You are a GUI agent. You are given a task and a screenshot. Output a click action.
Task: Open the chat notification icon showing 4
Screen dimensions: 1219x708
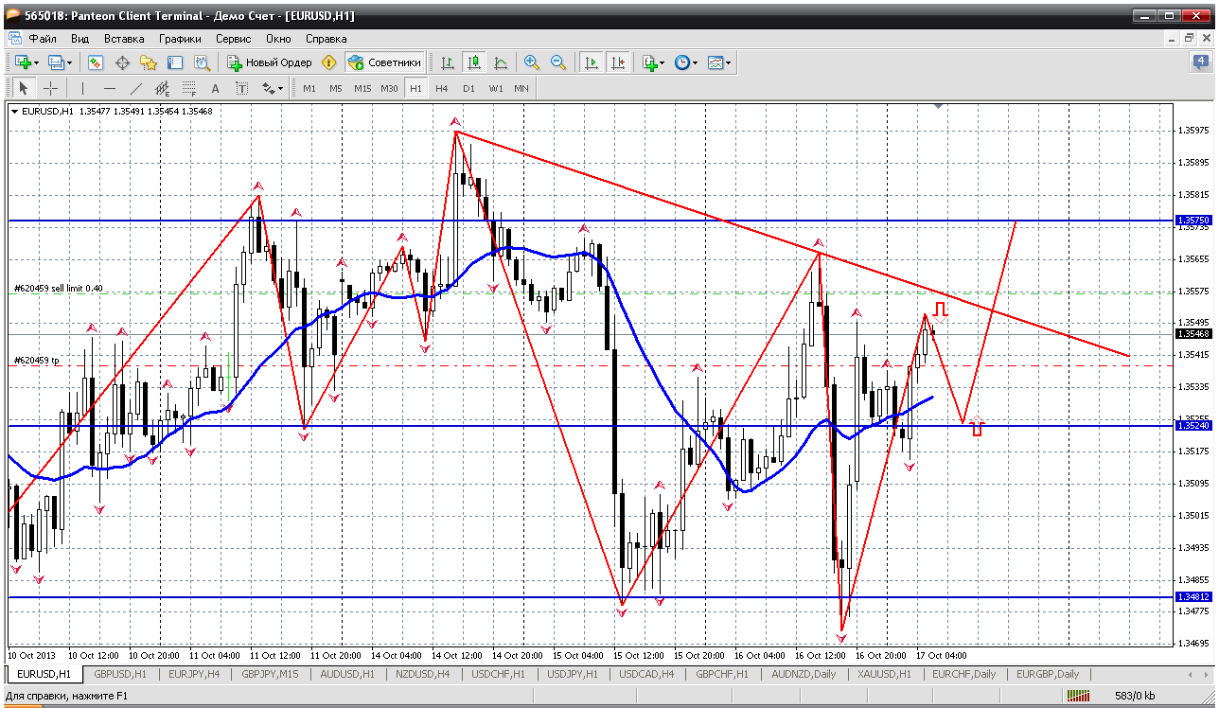(1201, 62)
